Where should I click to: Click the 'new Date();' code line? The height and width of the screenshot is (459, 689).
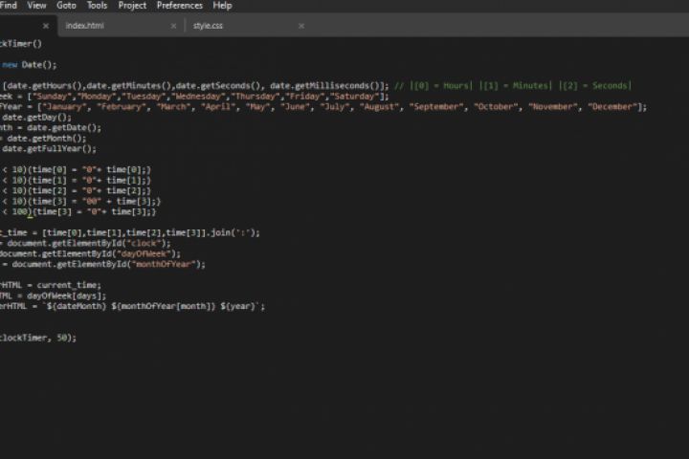pos(29,65)
